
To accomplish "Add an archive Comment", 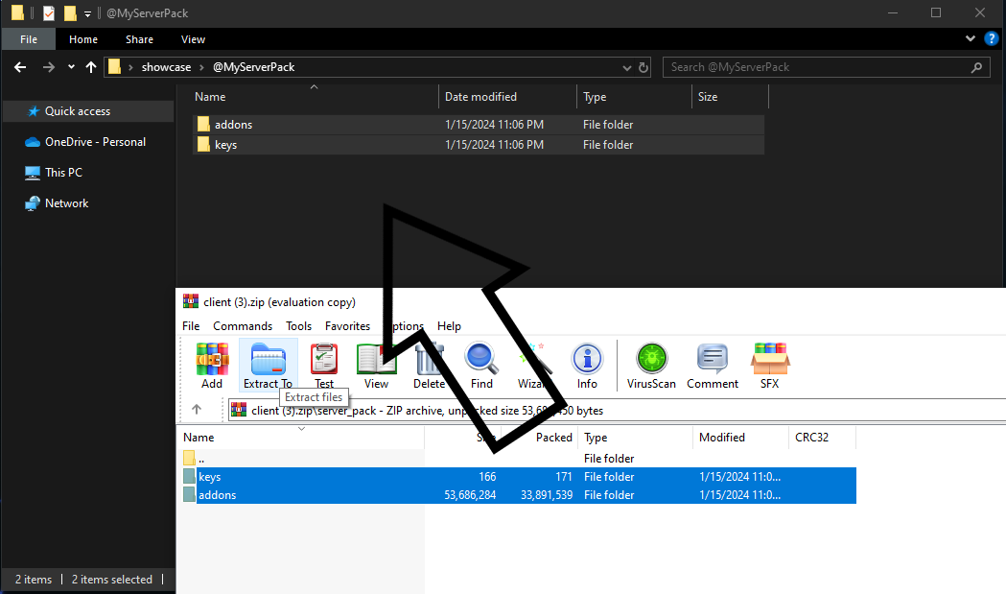I will click(x=713, y=365).
